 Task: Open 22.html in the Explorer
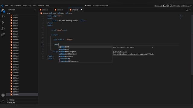point(16,70)
